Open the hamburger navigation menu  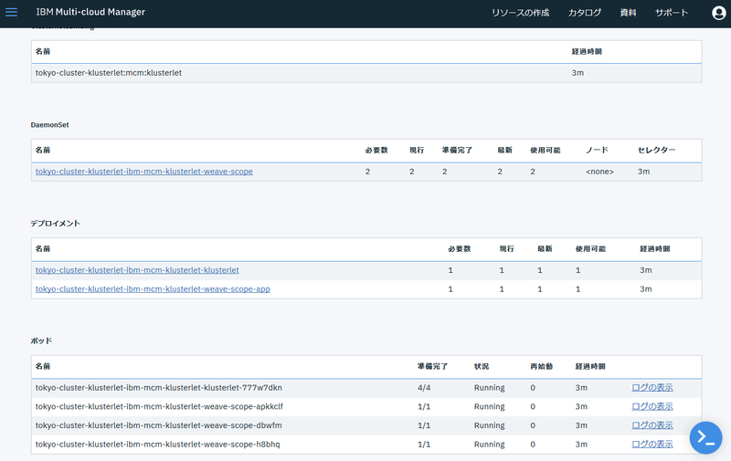11,12
